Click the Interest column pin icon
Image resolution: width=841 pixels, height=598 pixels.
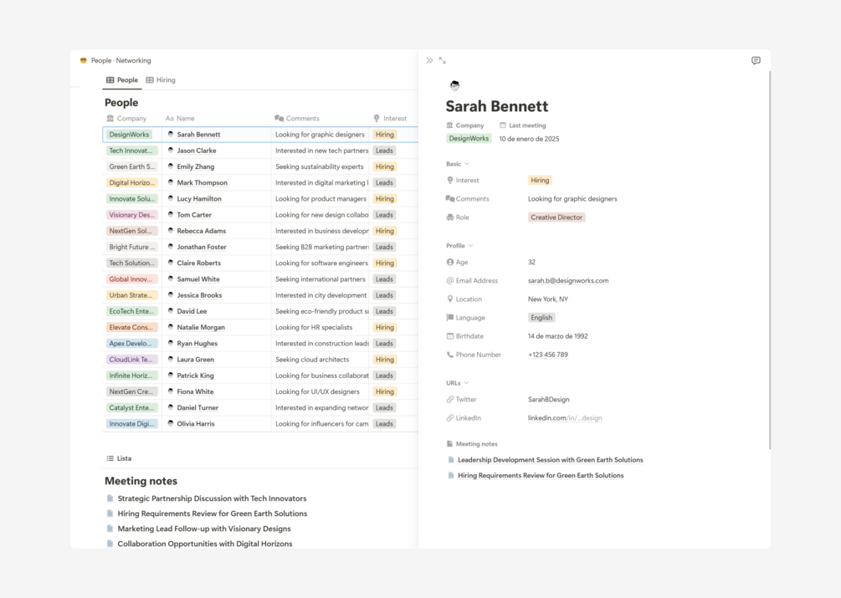pyautogui.click(x=377, y=119)
